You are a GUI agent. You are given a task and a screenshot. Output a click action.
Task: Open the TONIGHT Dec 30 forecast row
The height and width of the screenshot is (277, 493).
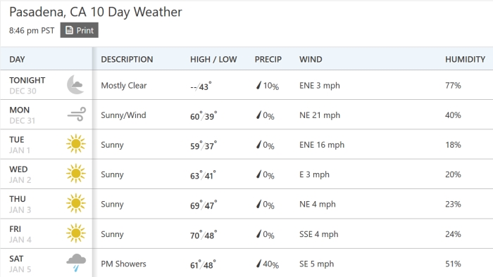(246, 85)
